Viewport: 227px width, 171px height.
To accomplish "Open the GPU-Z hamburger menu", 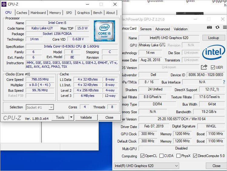I will pyautogui.click(x=225, y=27).
